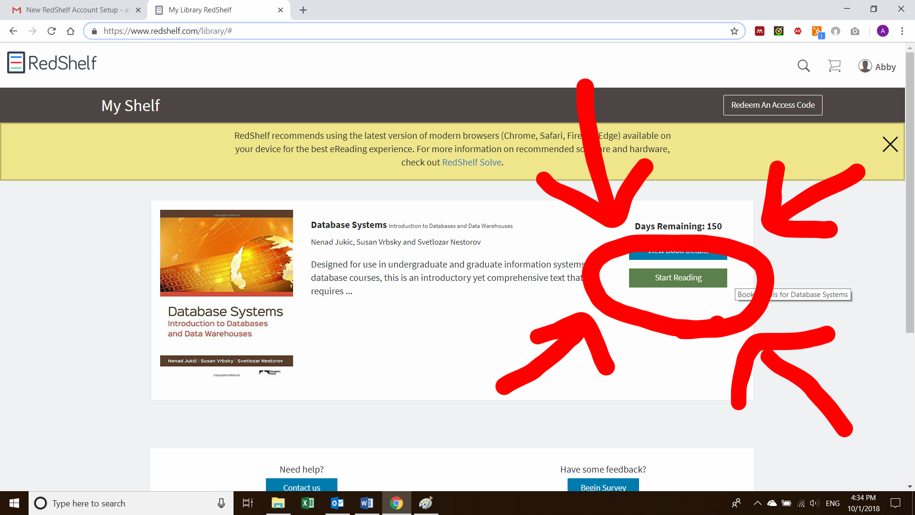Open a new browser tab
Viewport: 915px width, 515px height.
pos(303,10)
